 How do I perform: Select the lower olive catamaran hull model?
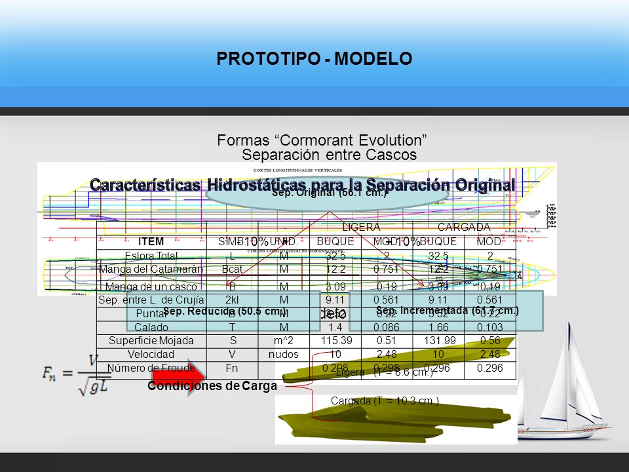click(395, 420)
